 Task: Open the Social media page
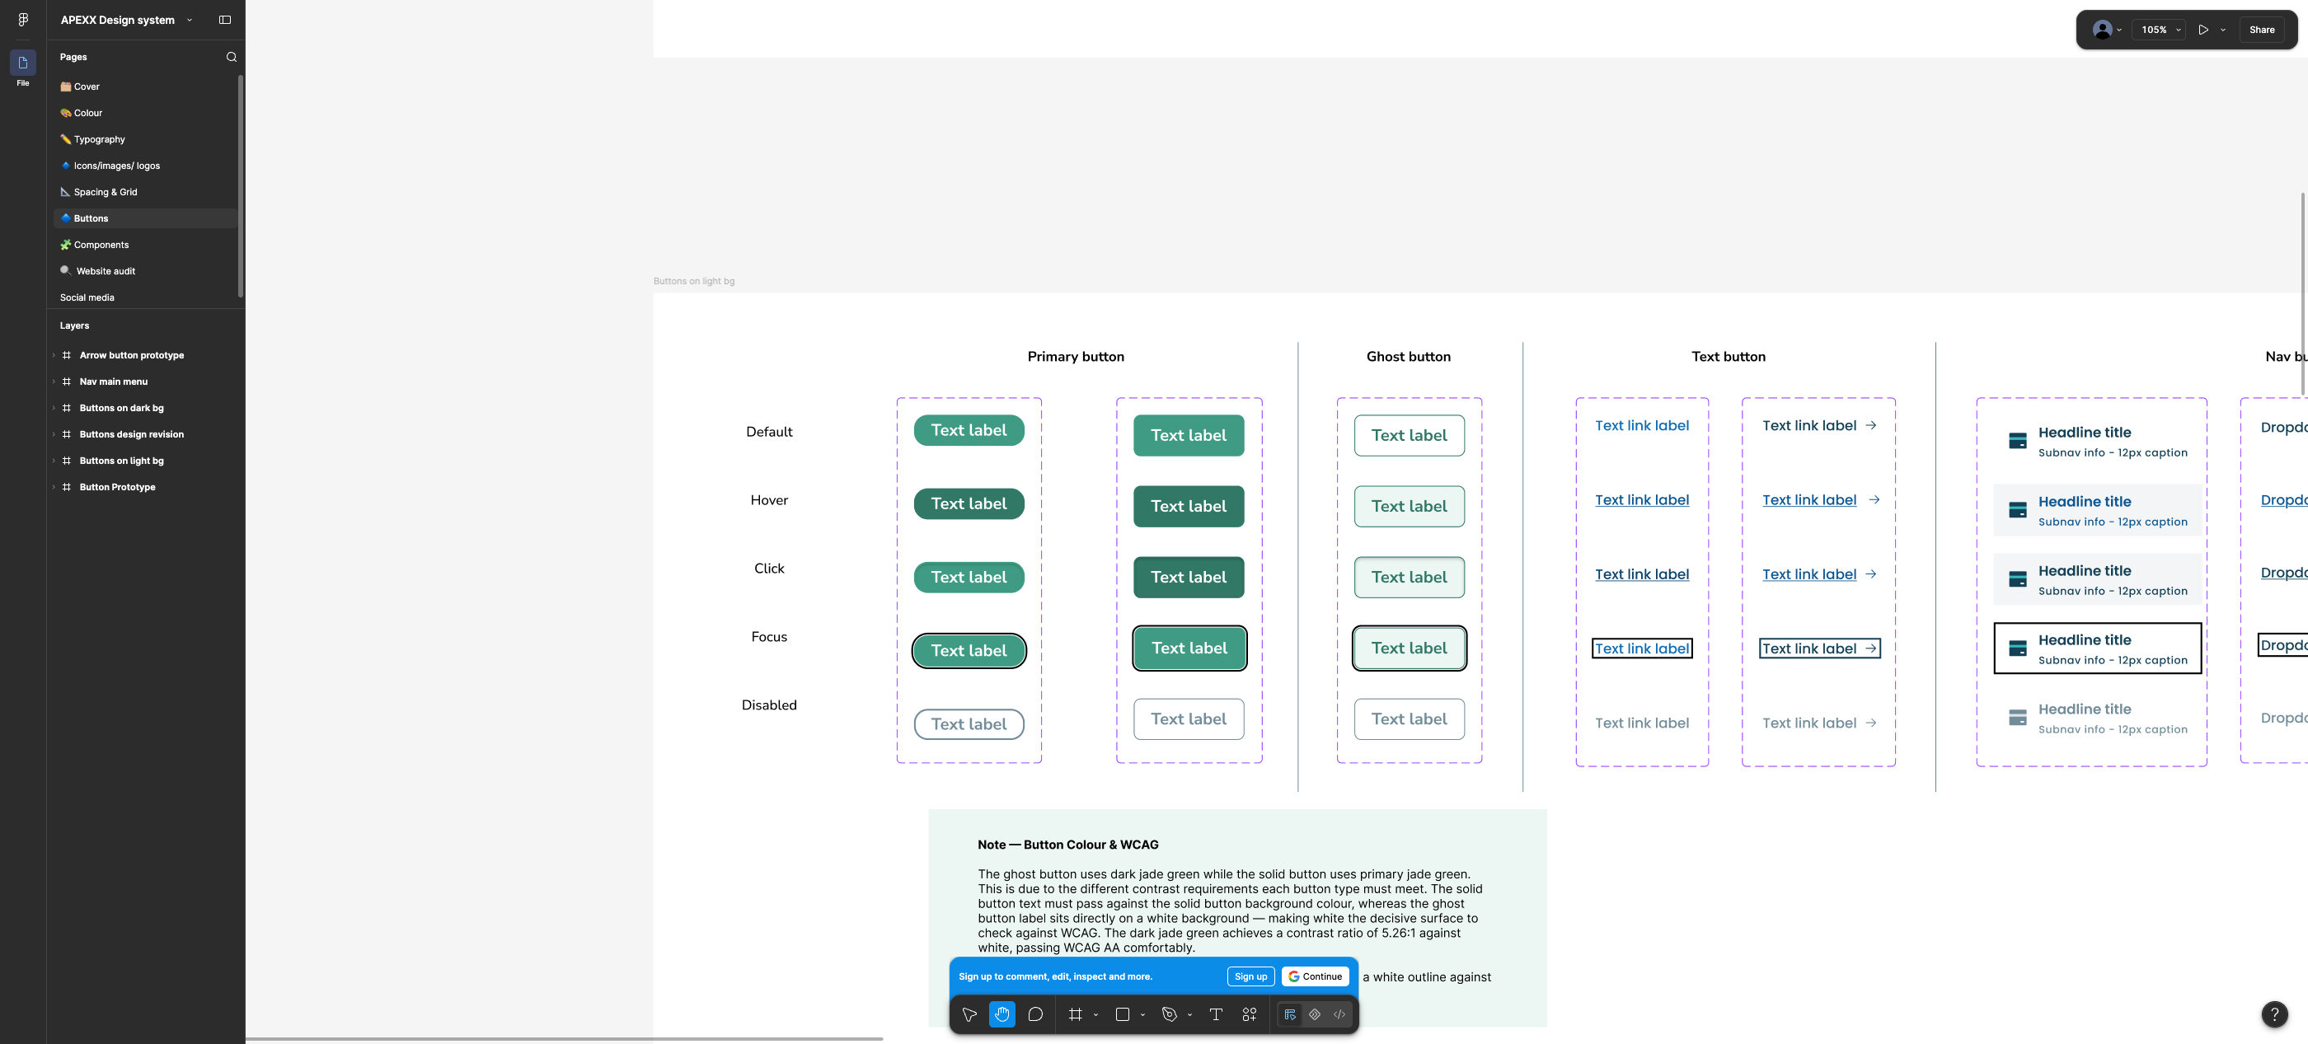click(x=145, y=297)
